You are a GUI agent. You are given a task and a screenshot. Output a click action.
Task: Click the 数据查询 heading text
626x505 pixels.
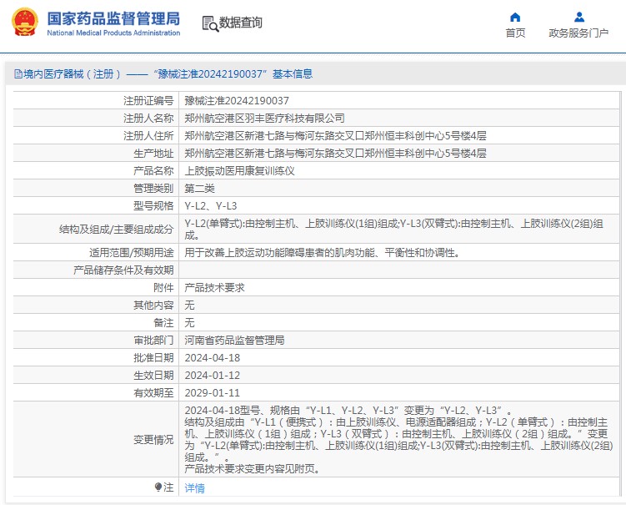(241, 23)
